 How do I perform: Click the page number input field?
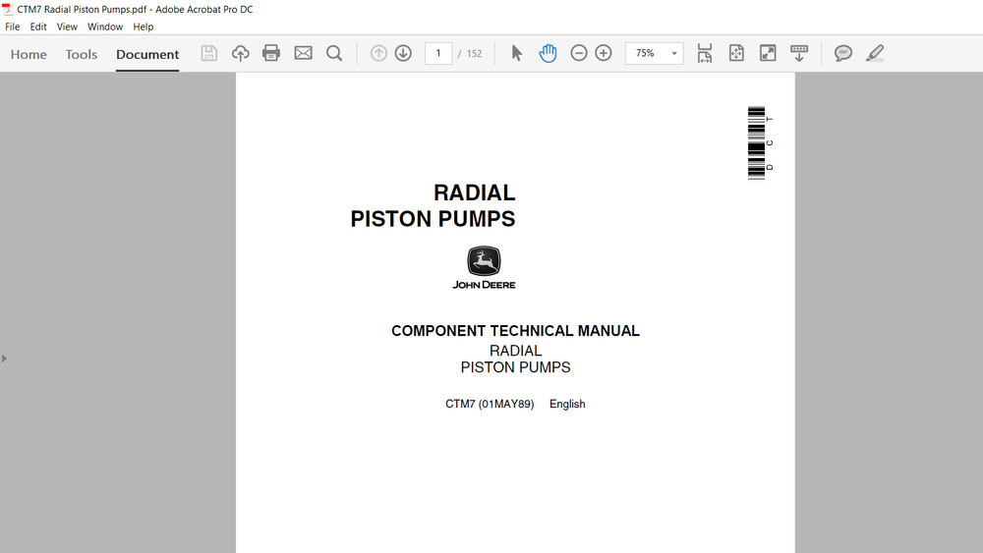click(x=438, y=53)
